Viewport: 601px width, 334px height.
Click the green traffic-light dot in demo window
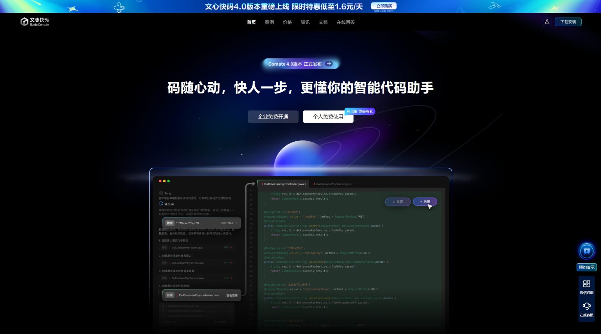pos(169,181)
